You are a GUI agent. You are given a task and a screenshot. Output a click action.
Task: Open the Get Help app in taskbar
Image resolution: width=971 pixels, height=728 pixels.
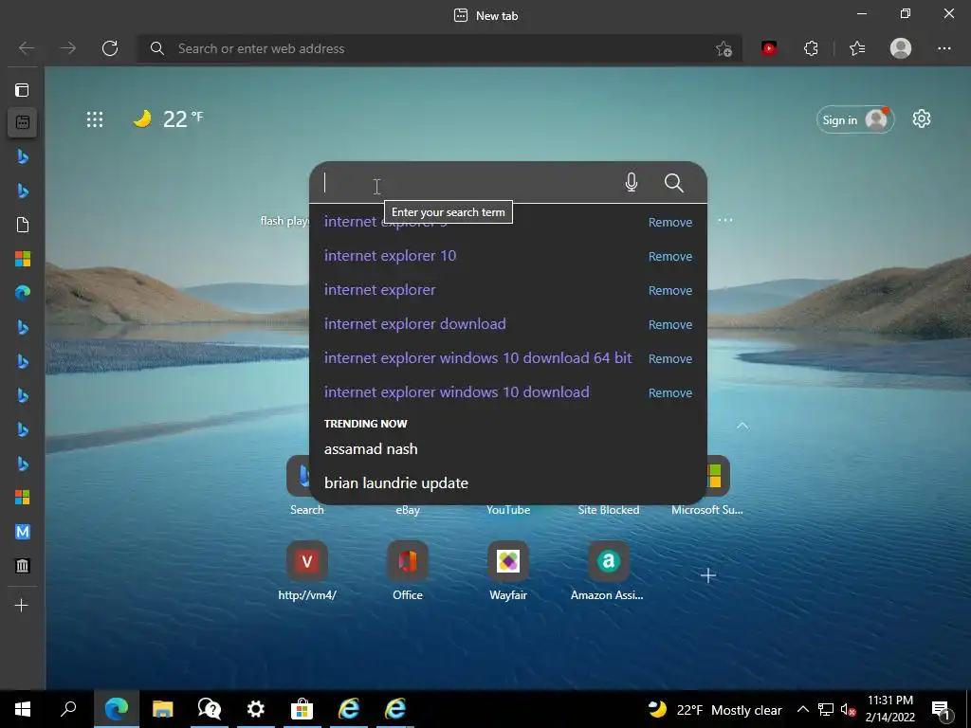point(210,709)
